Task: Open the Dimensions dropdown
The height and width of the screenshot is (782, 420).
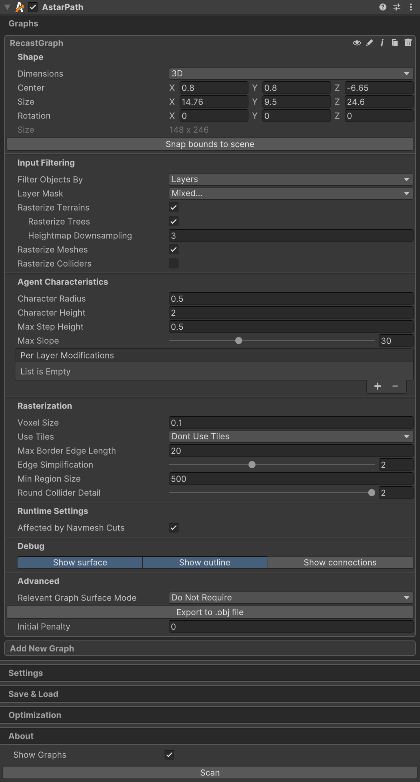Action: 290,74
